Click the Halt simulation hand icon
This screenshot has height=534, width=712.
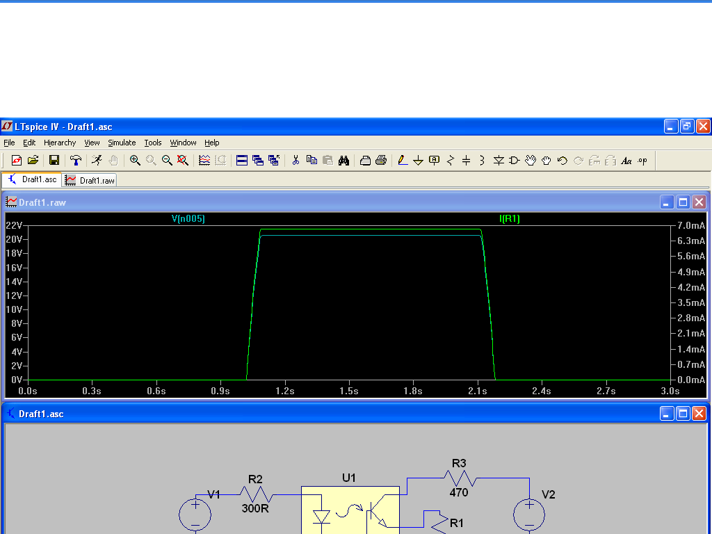[x=113, y=161]
